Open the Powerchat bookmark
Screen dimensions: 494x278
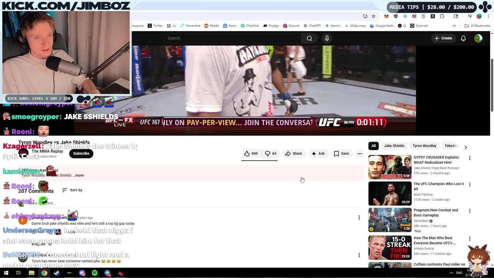tap(190, 26)
